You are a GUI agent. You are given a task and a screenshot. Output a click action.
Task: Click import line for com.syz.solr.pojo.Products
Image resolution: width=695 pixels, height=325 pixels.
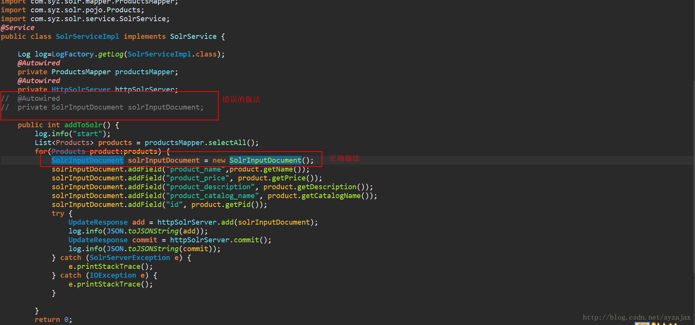point(72,10)
